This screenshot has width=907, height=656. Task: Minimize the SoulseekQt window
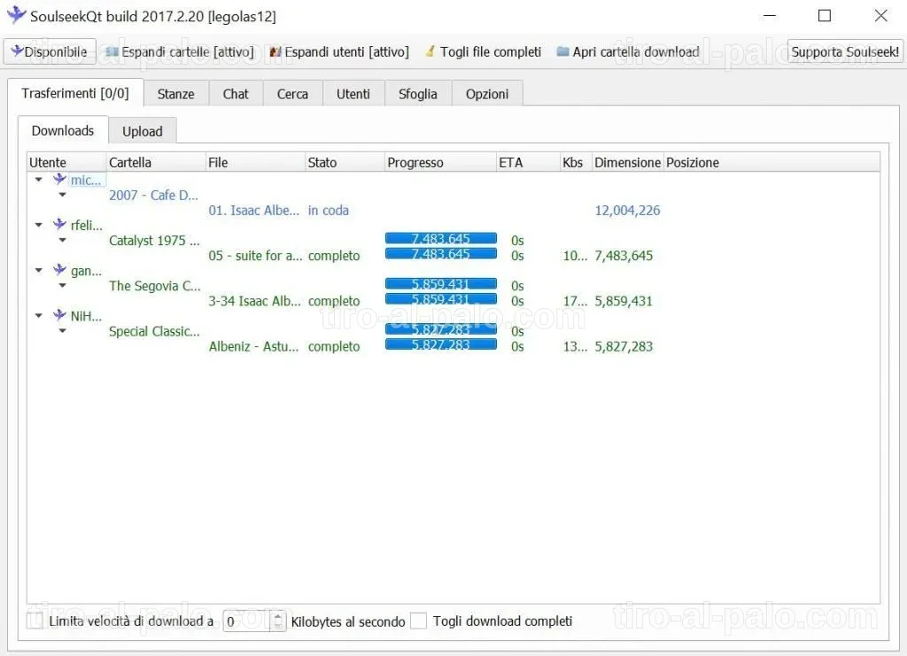[x=770, y=16]
